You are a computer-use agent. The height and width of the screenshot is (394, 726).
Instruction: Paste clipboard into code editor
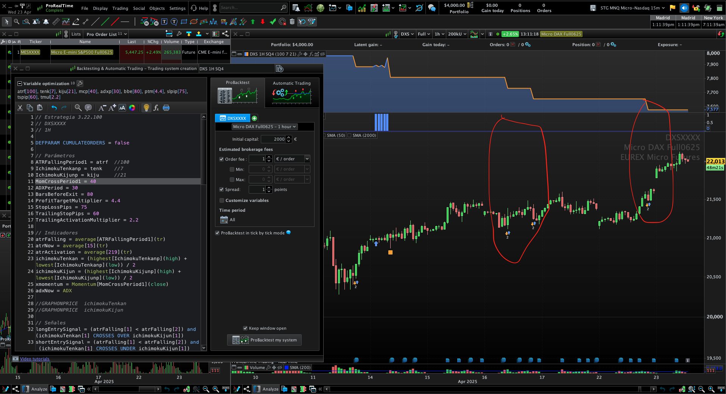coord(40,108)
